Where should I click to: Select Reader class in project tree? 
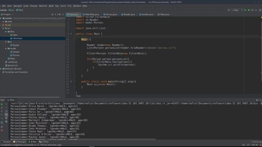pos(15,45)
